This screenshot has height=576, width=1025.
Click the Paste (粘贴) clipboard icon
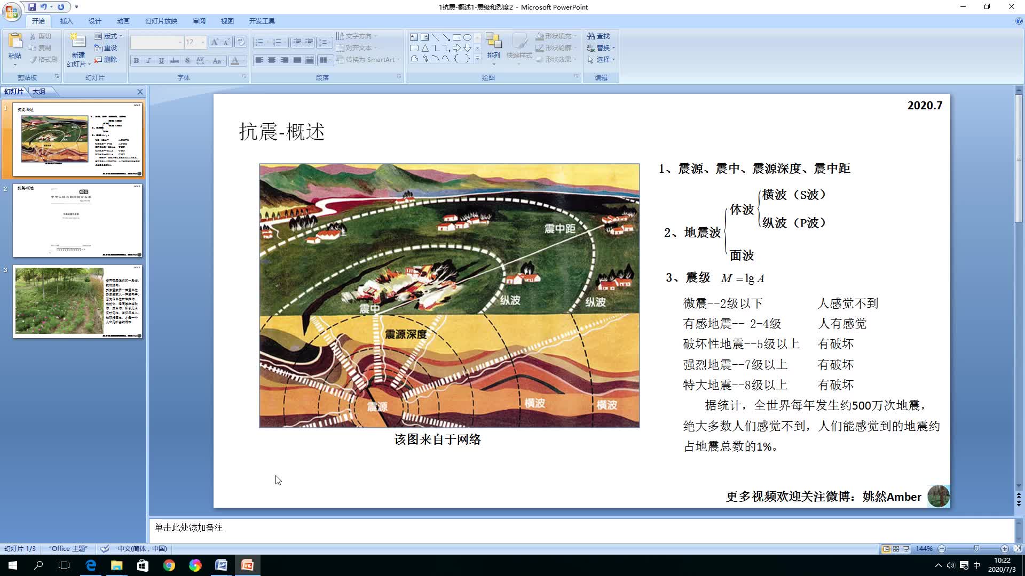(15, 41)
